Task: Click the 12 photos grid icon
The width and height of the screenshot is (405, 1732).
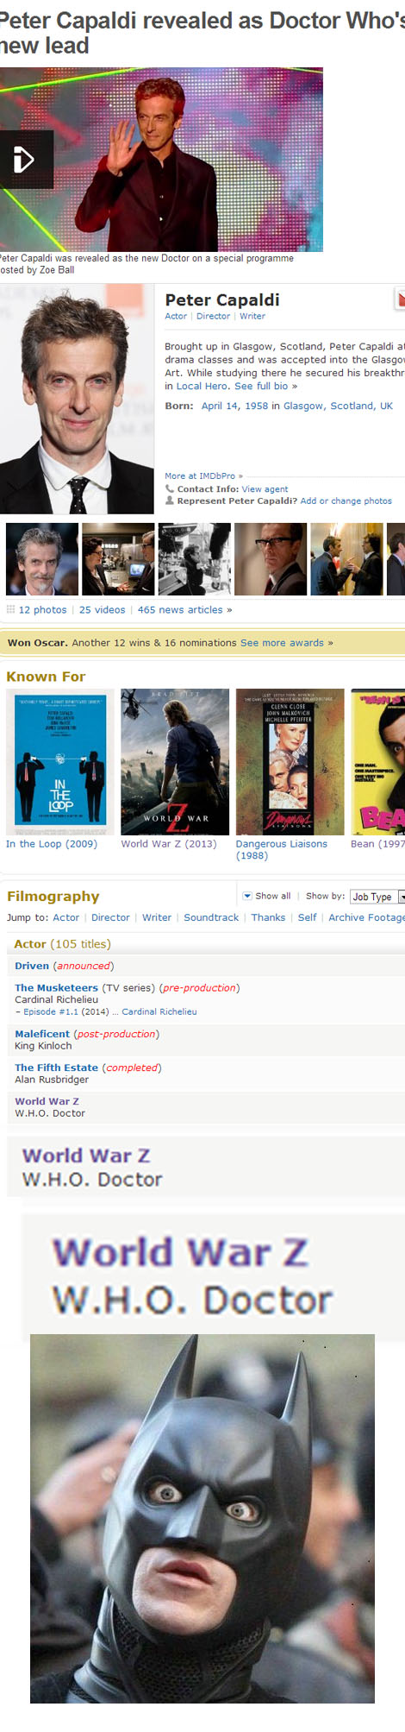Action: [x=10, y=609]
